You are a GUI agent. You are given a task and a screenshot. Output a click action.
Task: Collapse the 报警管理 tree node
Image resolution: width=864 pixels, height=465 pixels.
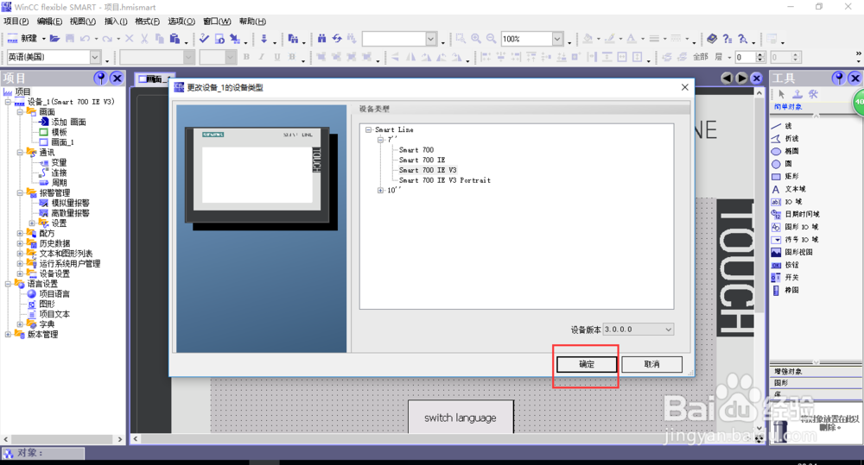click(20, 193)
